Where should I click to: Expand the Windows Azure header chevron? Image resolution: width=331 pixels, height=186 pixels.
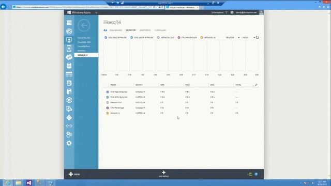point(96,12)
